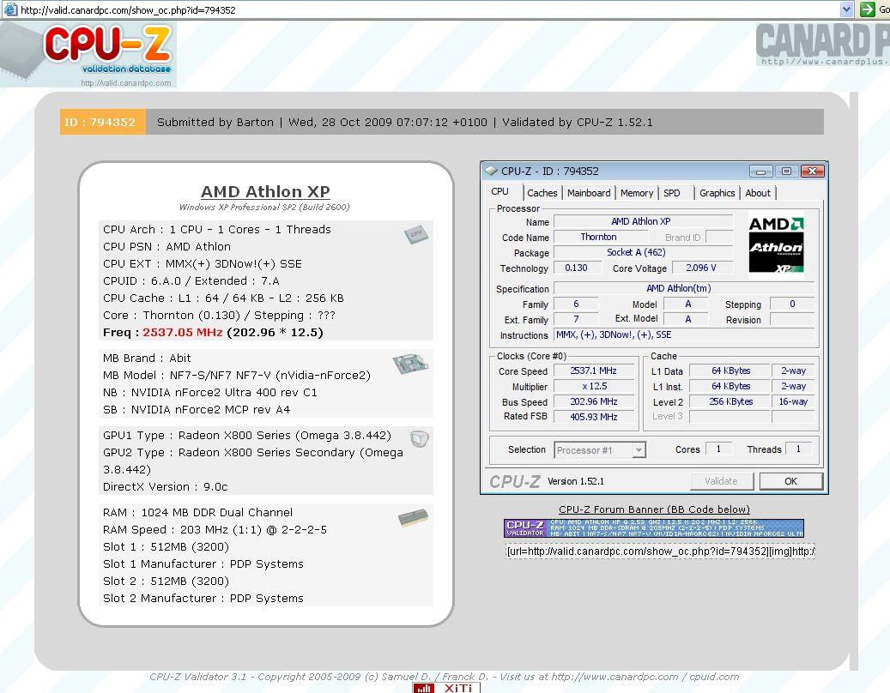
Task: Click the Technology 0.130 field
Action: click(576, 268)
